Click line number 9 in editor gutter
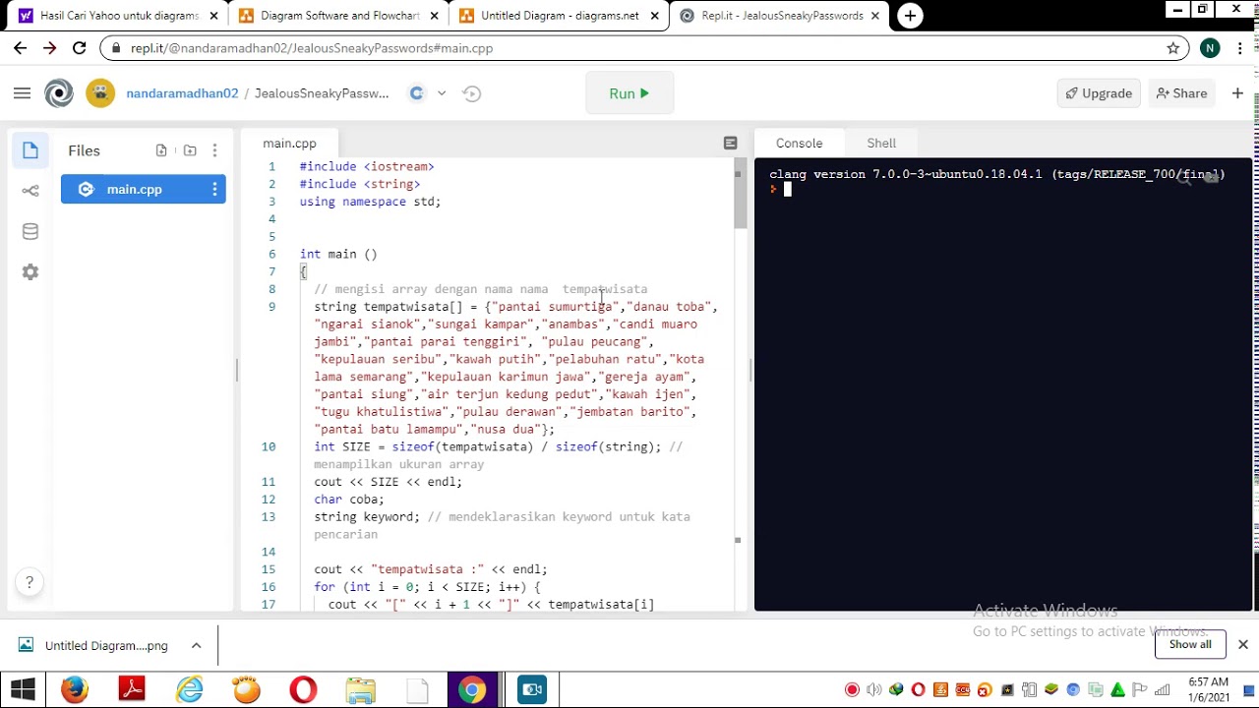This screenshot has height=708, width=1259. tap(271, 307)
